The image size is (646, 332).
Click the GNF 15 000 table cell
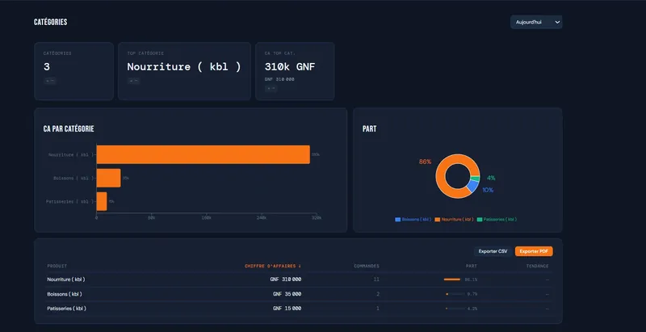coord(287,308)
